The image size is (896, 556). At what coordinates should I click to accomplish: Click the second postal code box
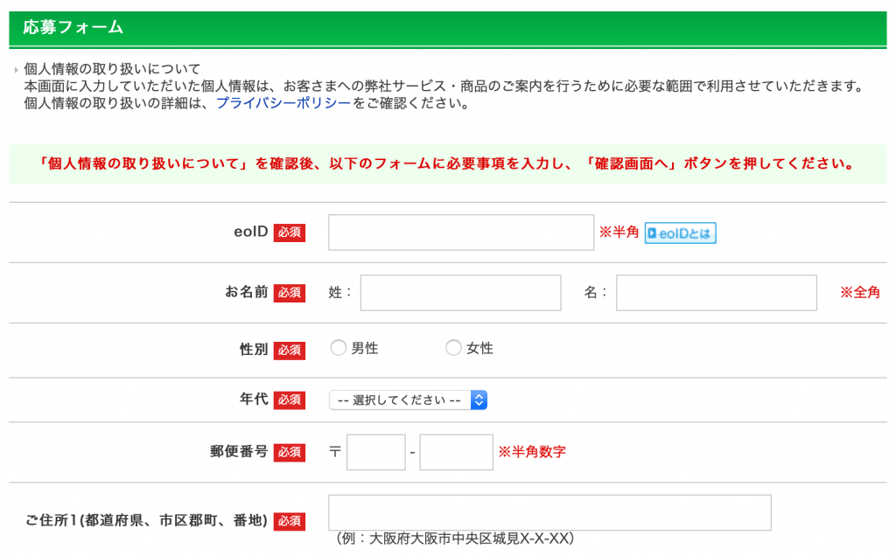pos(456,452)
